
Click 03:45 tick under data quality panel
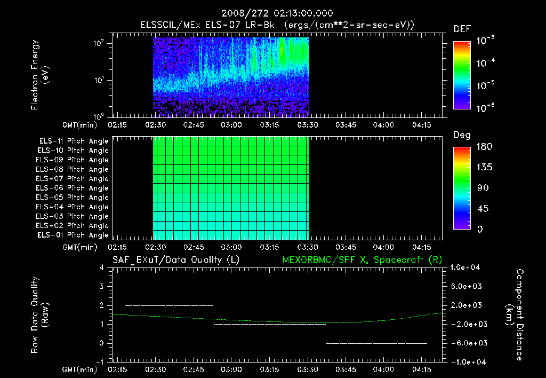point(346,369)
